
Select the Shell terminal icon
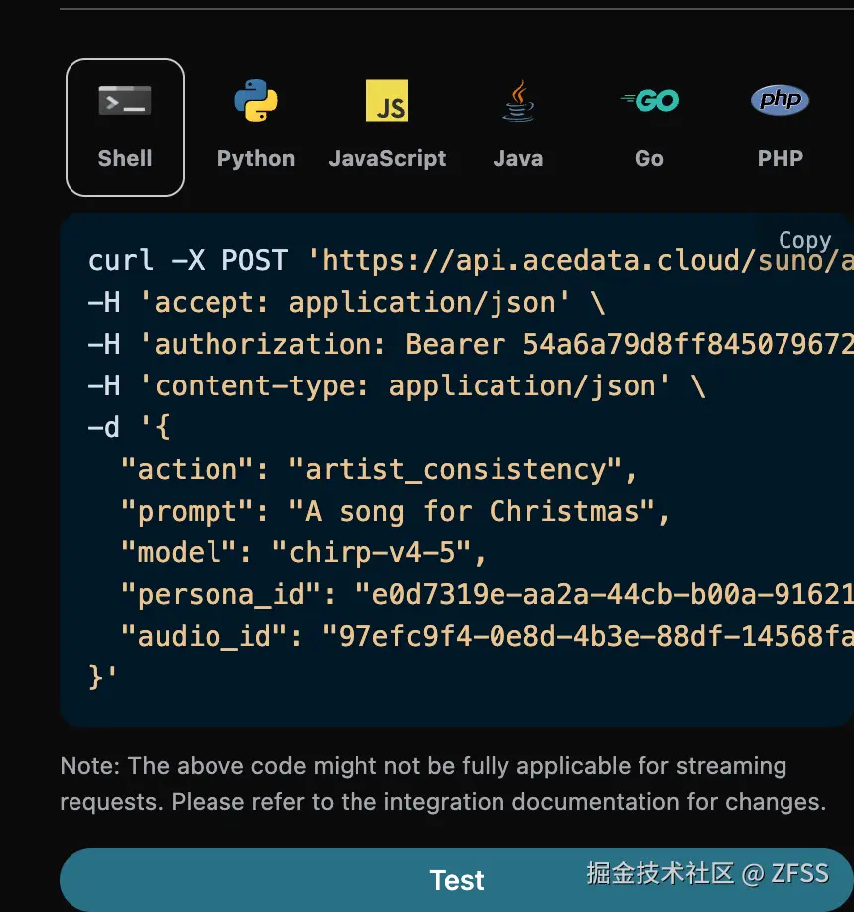point(125,101)
